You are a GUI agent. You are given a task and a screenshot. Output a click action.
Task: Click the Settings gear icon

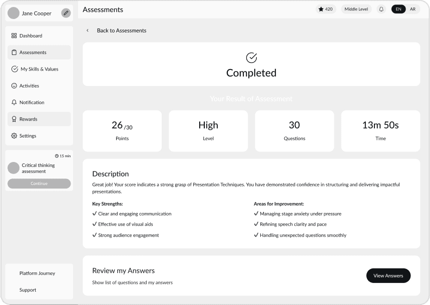[x=15, y=135]
